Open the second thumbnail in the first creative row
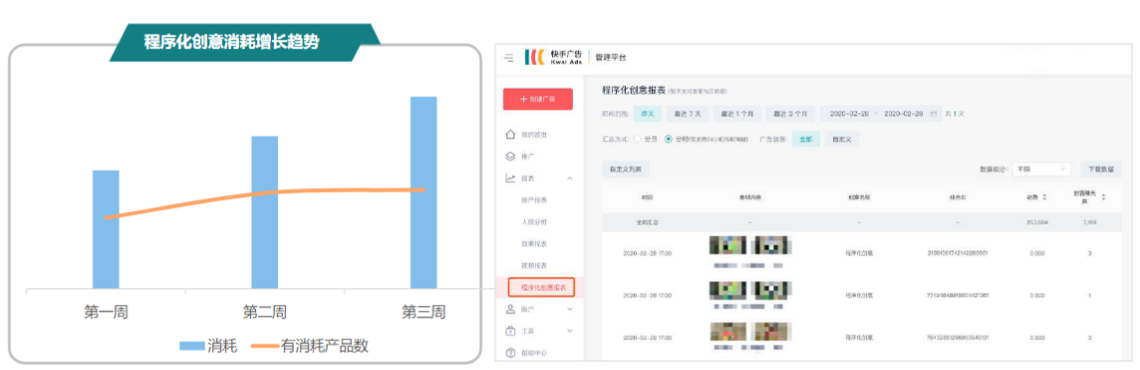This screenshot has width=1140, height=370. tap(771, 246)
